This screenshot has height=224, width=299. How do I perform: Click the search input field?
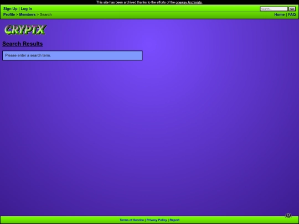click(274, 9)
